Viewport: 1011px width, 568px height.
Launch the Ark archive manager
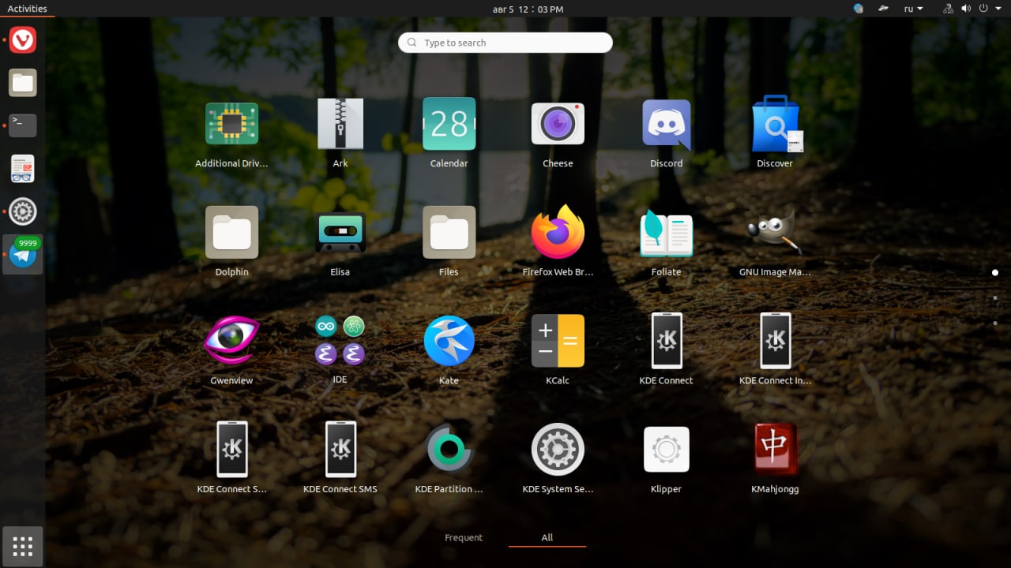(340, 132)
